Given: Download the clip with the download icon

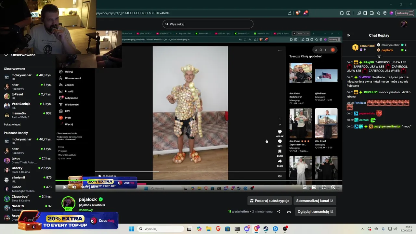Looking at the screenshot, I should [x=289, y=212].
